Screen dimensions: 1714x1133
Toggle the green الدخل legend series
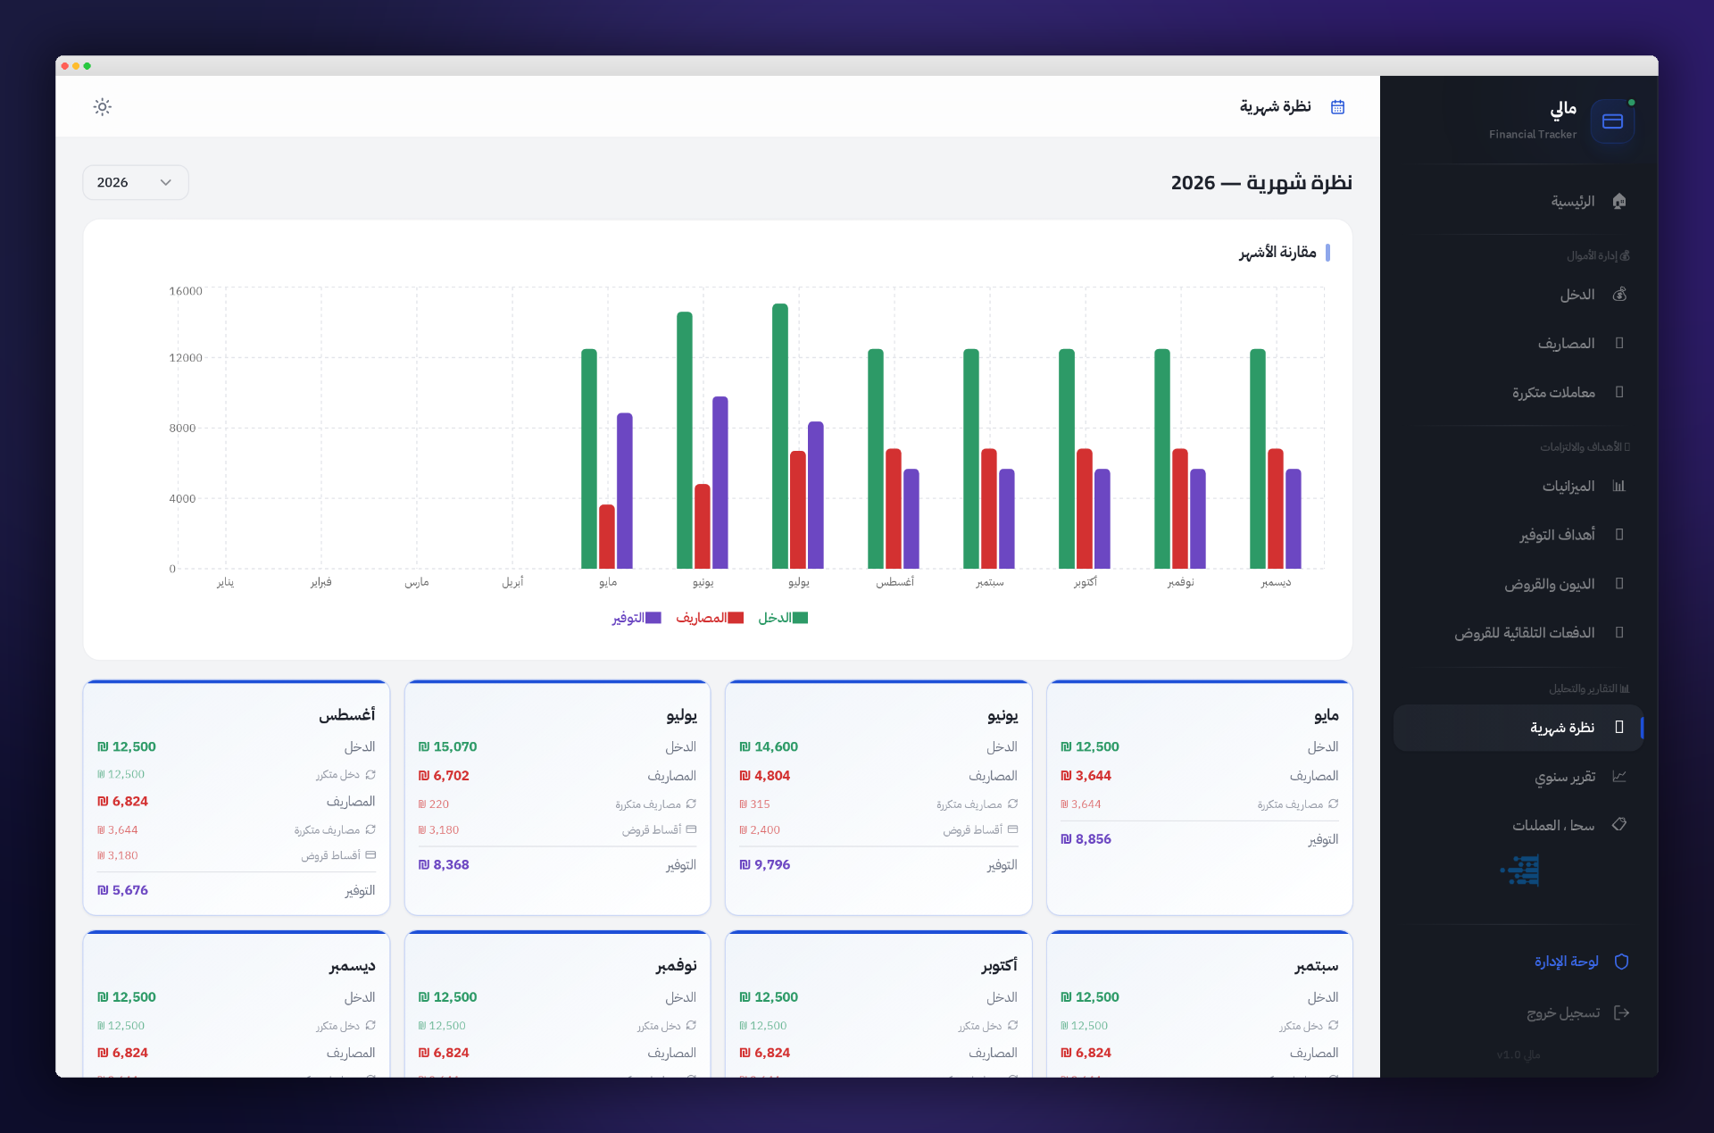coord(783,618)
